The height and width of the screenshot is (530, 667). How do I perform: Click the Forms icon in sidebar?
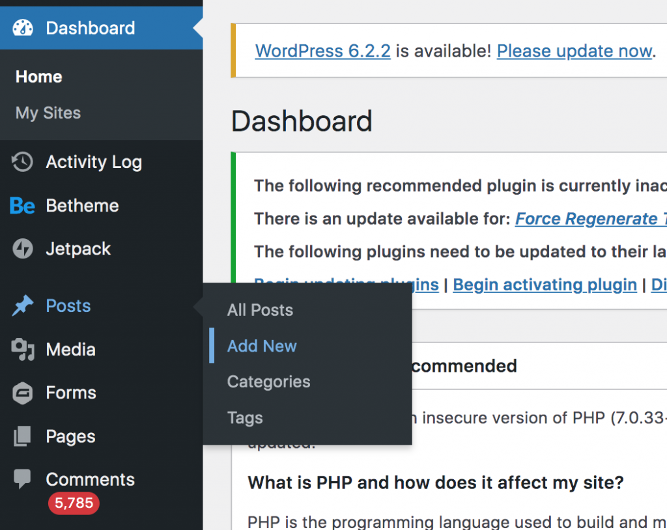pos(23,393)
